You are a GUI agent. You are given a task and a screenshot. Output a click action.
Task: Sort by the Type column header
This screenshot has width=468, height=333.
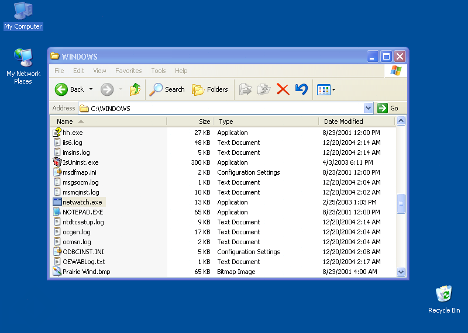266,122
